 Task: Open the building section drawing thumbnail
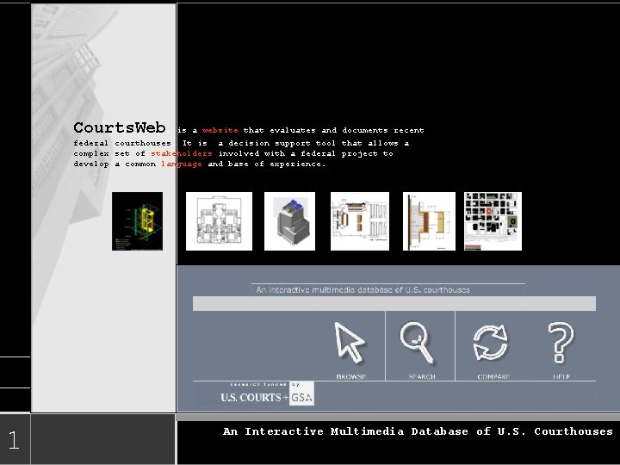coord(429,221)
